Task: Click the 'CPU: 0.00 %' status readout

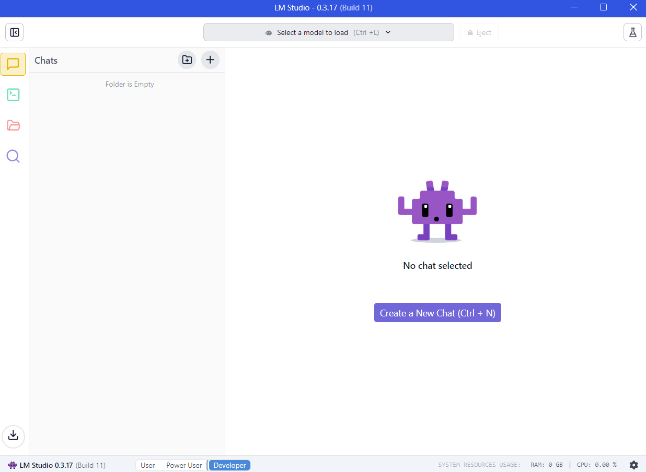Action: [x=597, y=465]
